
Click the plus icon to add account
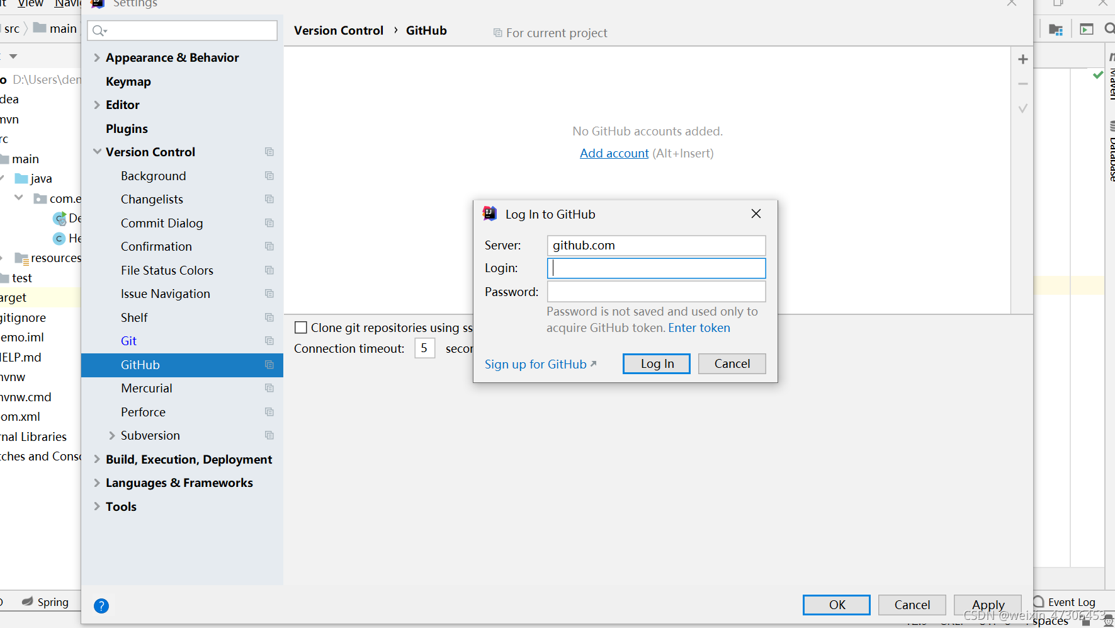[1022, 59]
